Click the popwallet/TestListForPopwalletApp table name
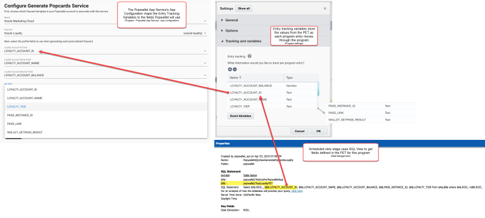 [263, 179]
